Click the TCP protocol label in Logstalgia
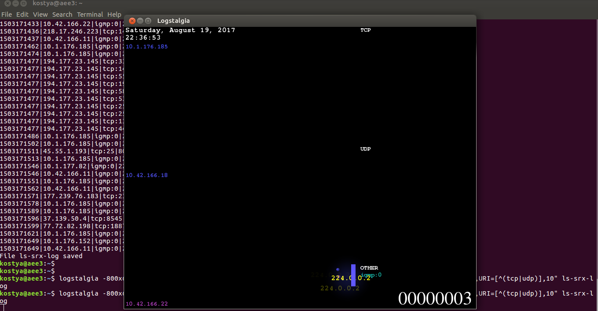This screenshot has width=598, height=311. tap(366, 30)
